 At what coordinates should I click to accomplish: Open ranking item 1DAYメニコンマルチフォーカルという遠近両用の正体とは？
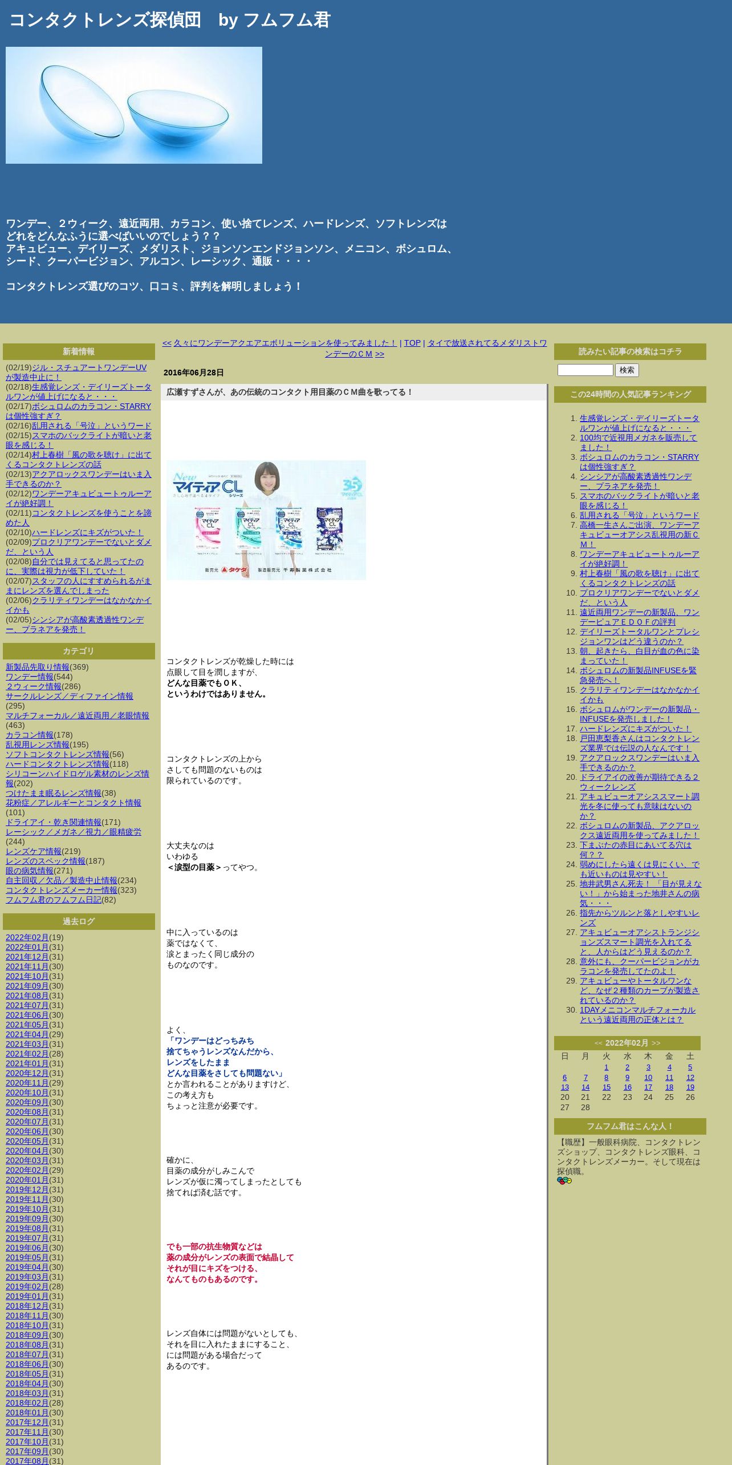638,1014
